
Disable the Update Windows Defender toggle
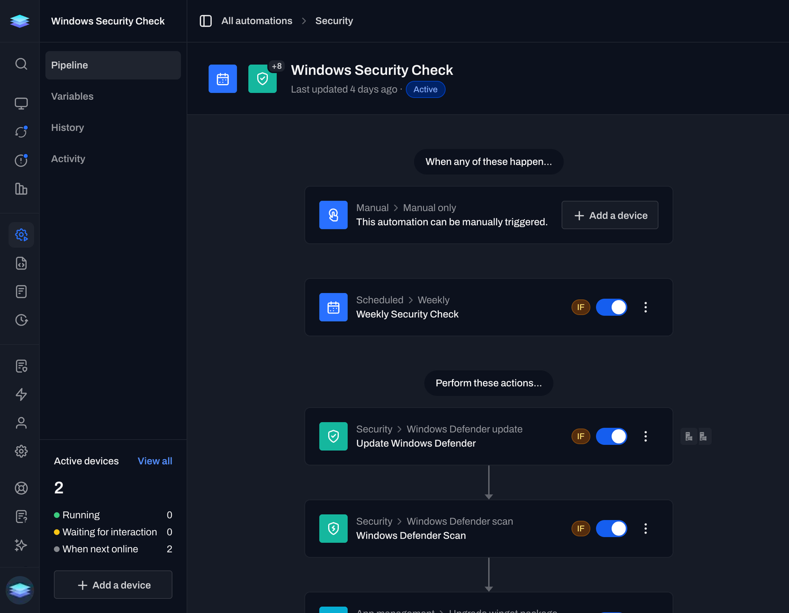click(611, 436)
